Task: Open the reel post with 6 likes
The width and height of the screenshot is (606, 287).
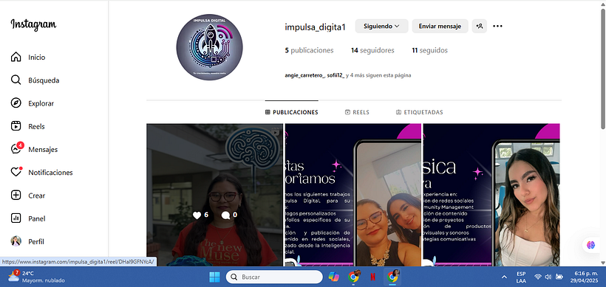Action: click(x=214, y=195)
